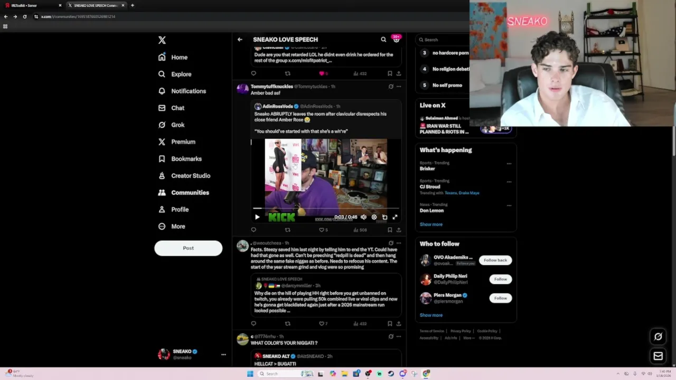676x380 pixels.
Task: Open the messages envelope floating button
Action: pos(658,356)
